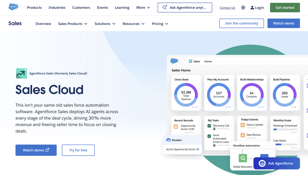Click the Try for free button
308x175 pixels.
(x=78, y=150)
